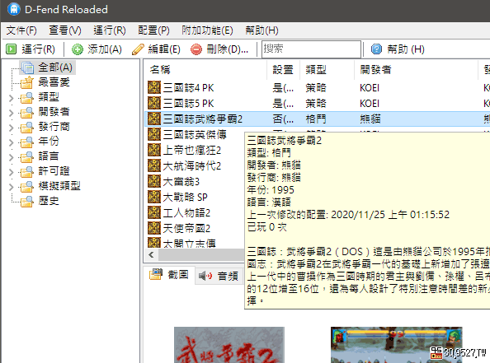Expand the 類型 tree node
490x363 pixels.
point(12,98)
